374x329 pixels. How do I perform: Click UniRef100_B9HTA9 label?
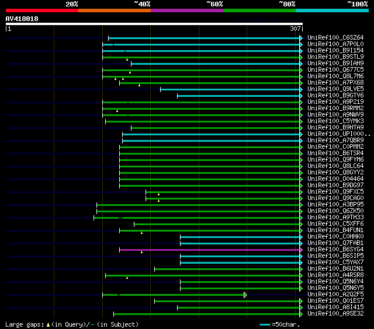tap(335, 128)
